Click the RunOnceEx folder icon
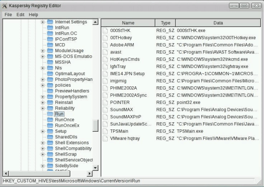264x187 pixels. coord(50,125)
